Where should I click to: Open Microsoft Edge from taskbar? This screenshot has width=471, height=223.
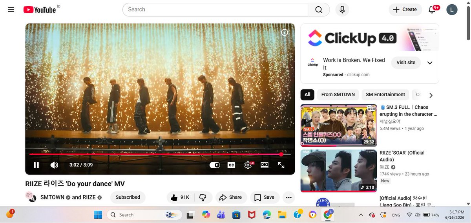point(267,215)
